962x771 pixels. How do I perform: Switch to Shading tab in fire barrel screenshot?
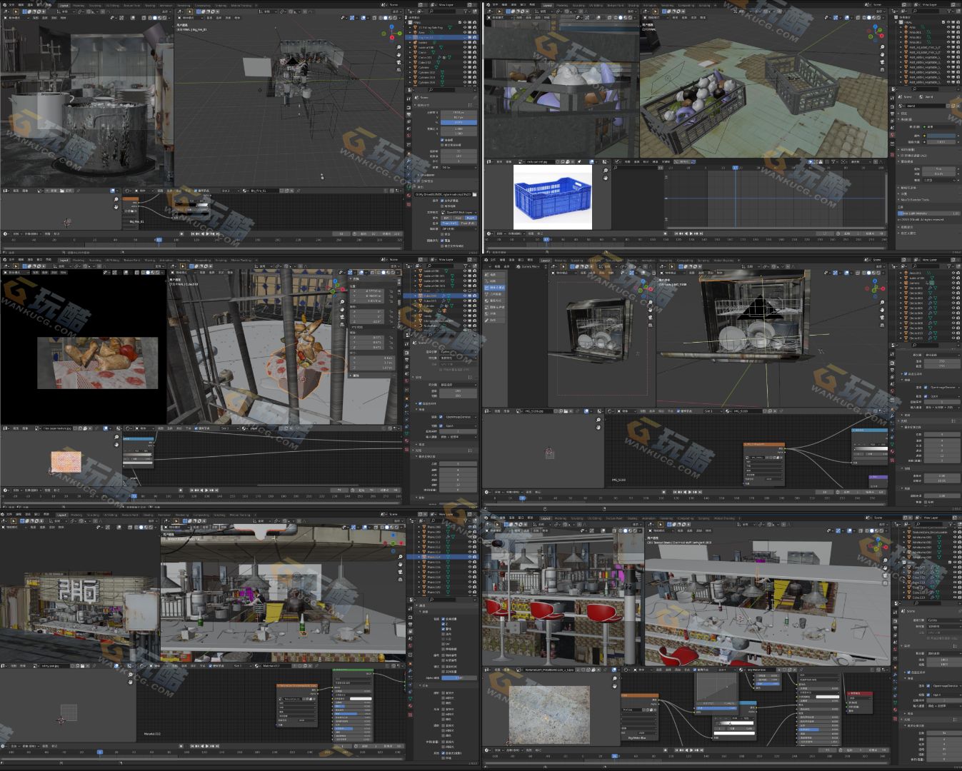[150, 6]
